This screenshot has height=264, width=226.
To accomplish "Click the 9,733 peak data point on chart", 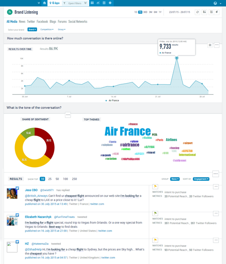I will coord(177,58).
